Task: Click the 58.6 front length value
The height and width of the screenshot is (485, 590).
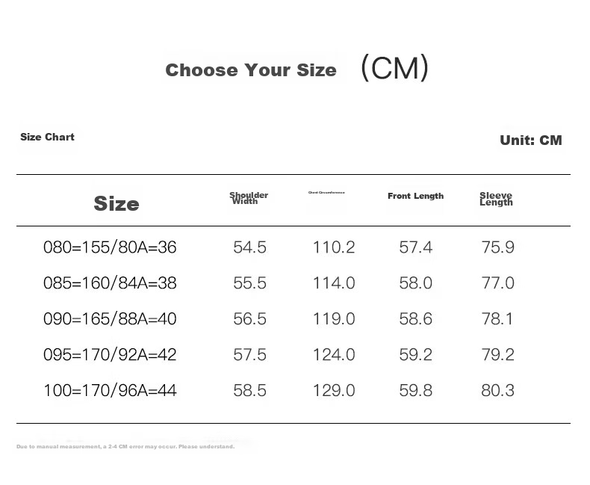Action: click(416, 319)
